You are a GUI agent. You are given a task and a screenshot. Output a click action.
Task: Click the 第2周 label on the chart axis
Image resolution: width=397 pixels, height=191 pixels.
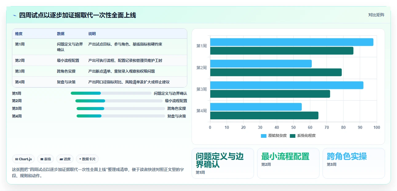point(201,68)
